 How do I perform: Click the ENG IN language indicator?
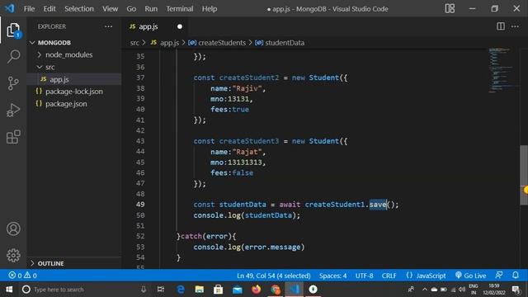click(474, 290)
